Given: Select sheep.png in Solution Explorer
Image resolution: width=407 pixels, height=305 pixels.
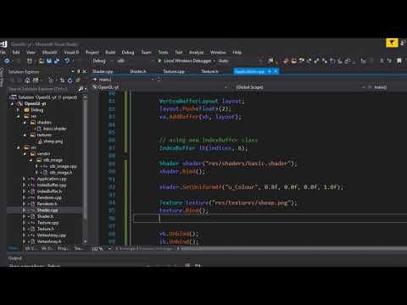Looking at the screenshot, I should pos(53,141).
